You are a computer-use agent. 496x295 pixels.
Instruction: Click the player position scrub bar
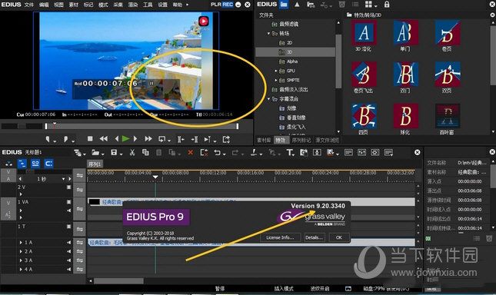click(x=141, y=126)
